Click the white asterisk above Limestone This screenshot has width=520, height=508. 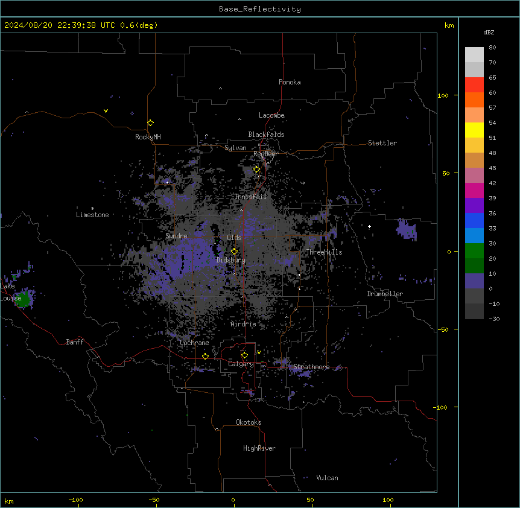(x=92, y=208)
